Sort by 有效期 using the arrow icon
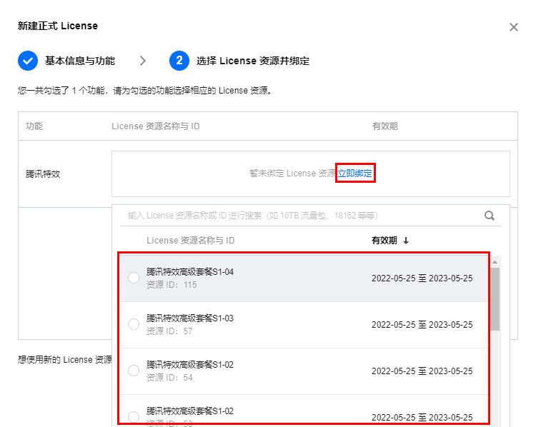The height and width of the screenshot is (427, 536). (406, 241)
